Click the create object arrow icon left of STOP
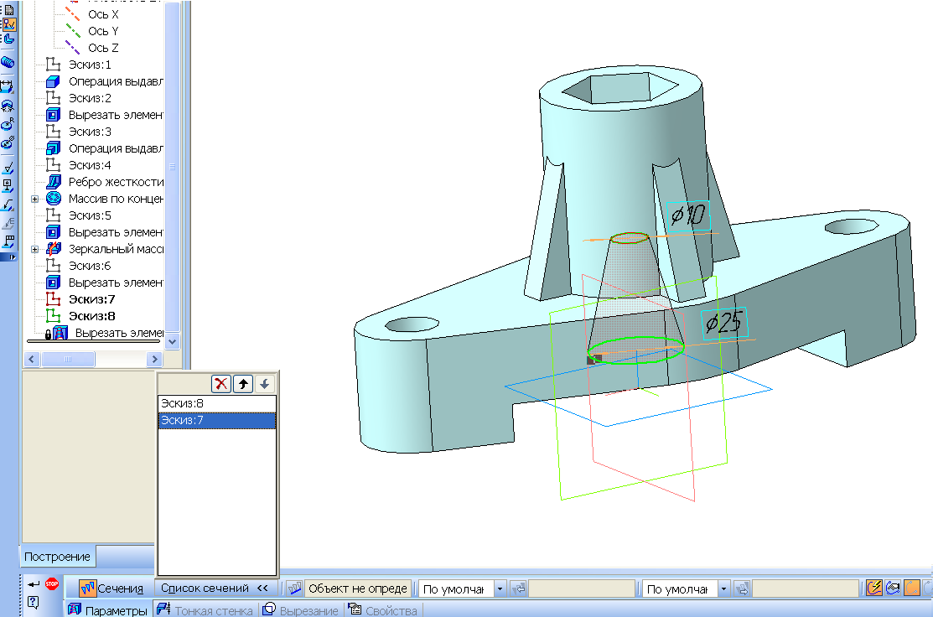933x617 pixels. (x=34, y=584)
